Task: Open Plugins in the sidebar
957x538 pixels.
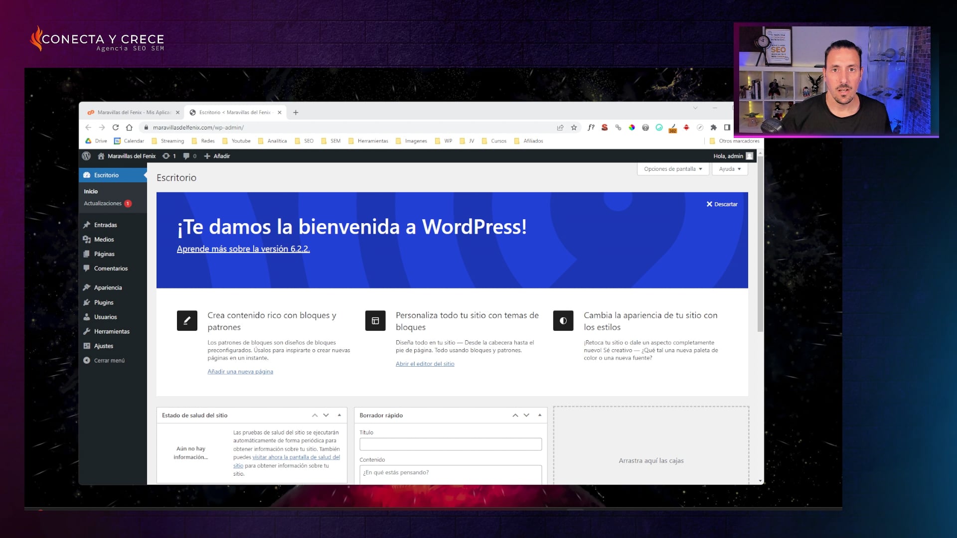Action: 104,303
